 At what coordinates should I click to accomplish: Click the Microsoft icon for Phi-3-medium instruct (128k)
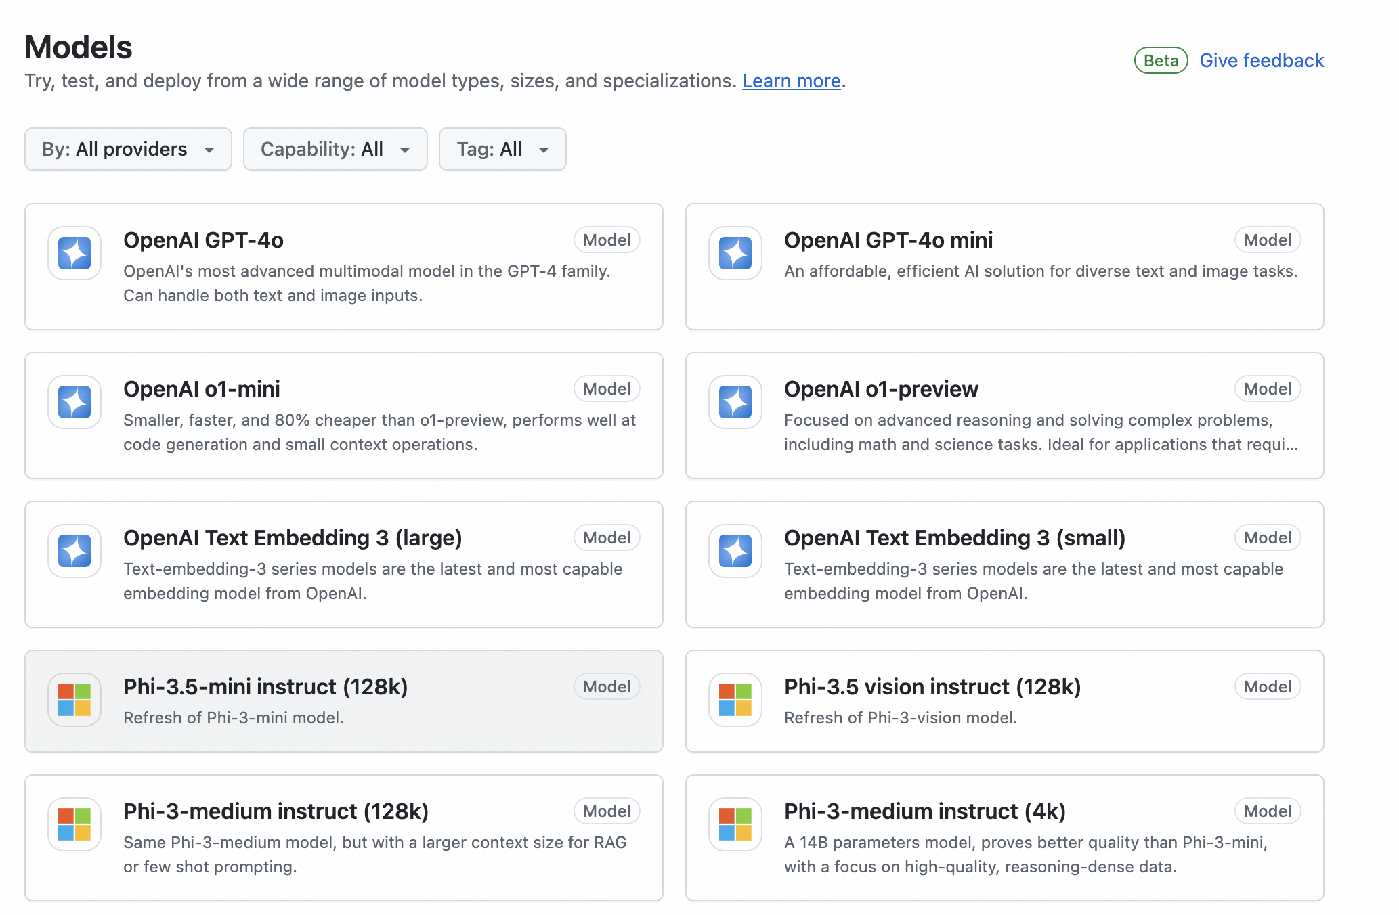74,825
